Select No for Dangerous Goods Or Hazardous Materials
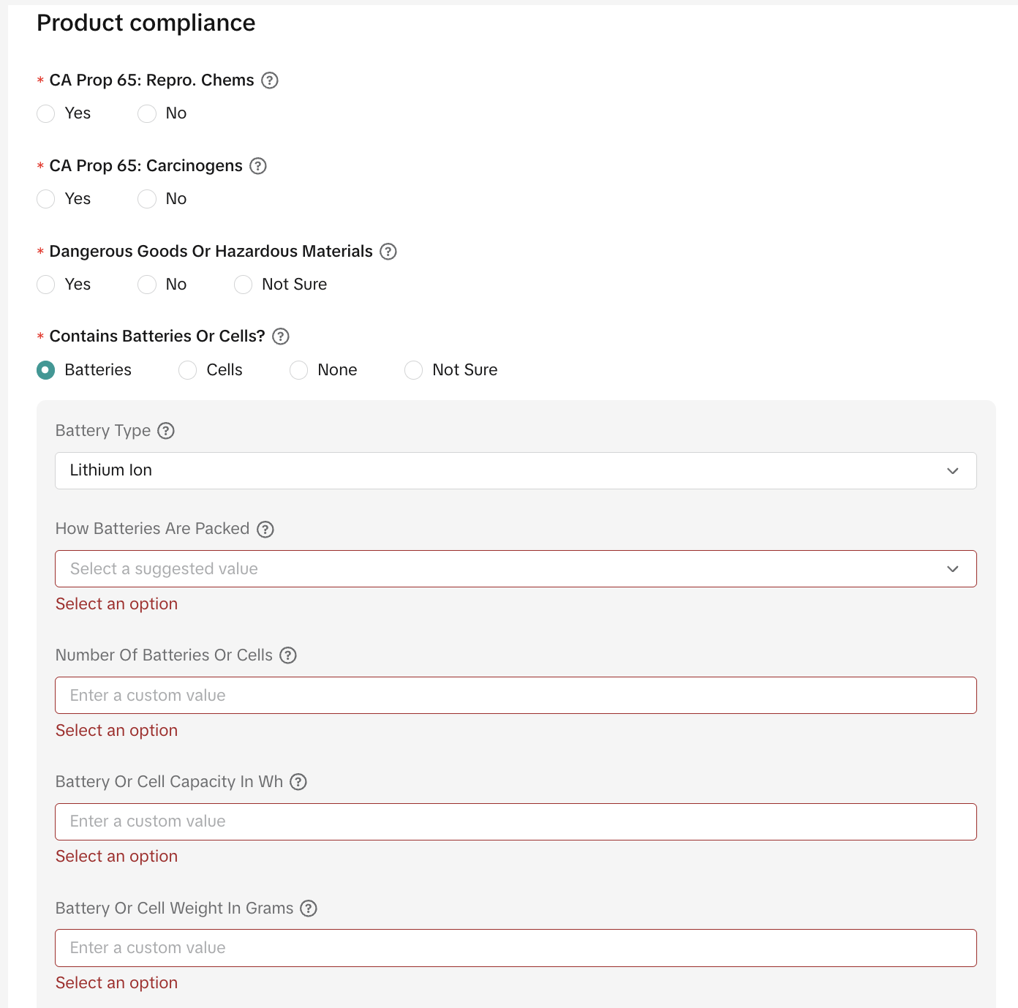1018x1008 pixels. point(147,285)
